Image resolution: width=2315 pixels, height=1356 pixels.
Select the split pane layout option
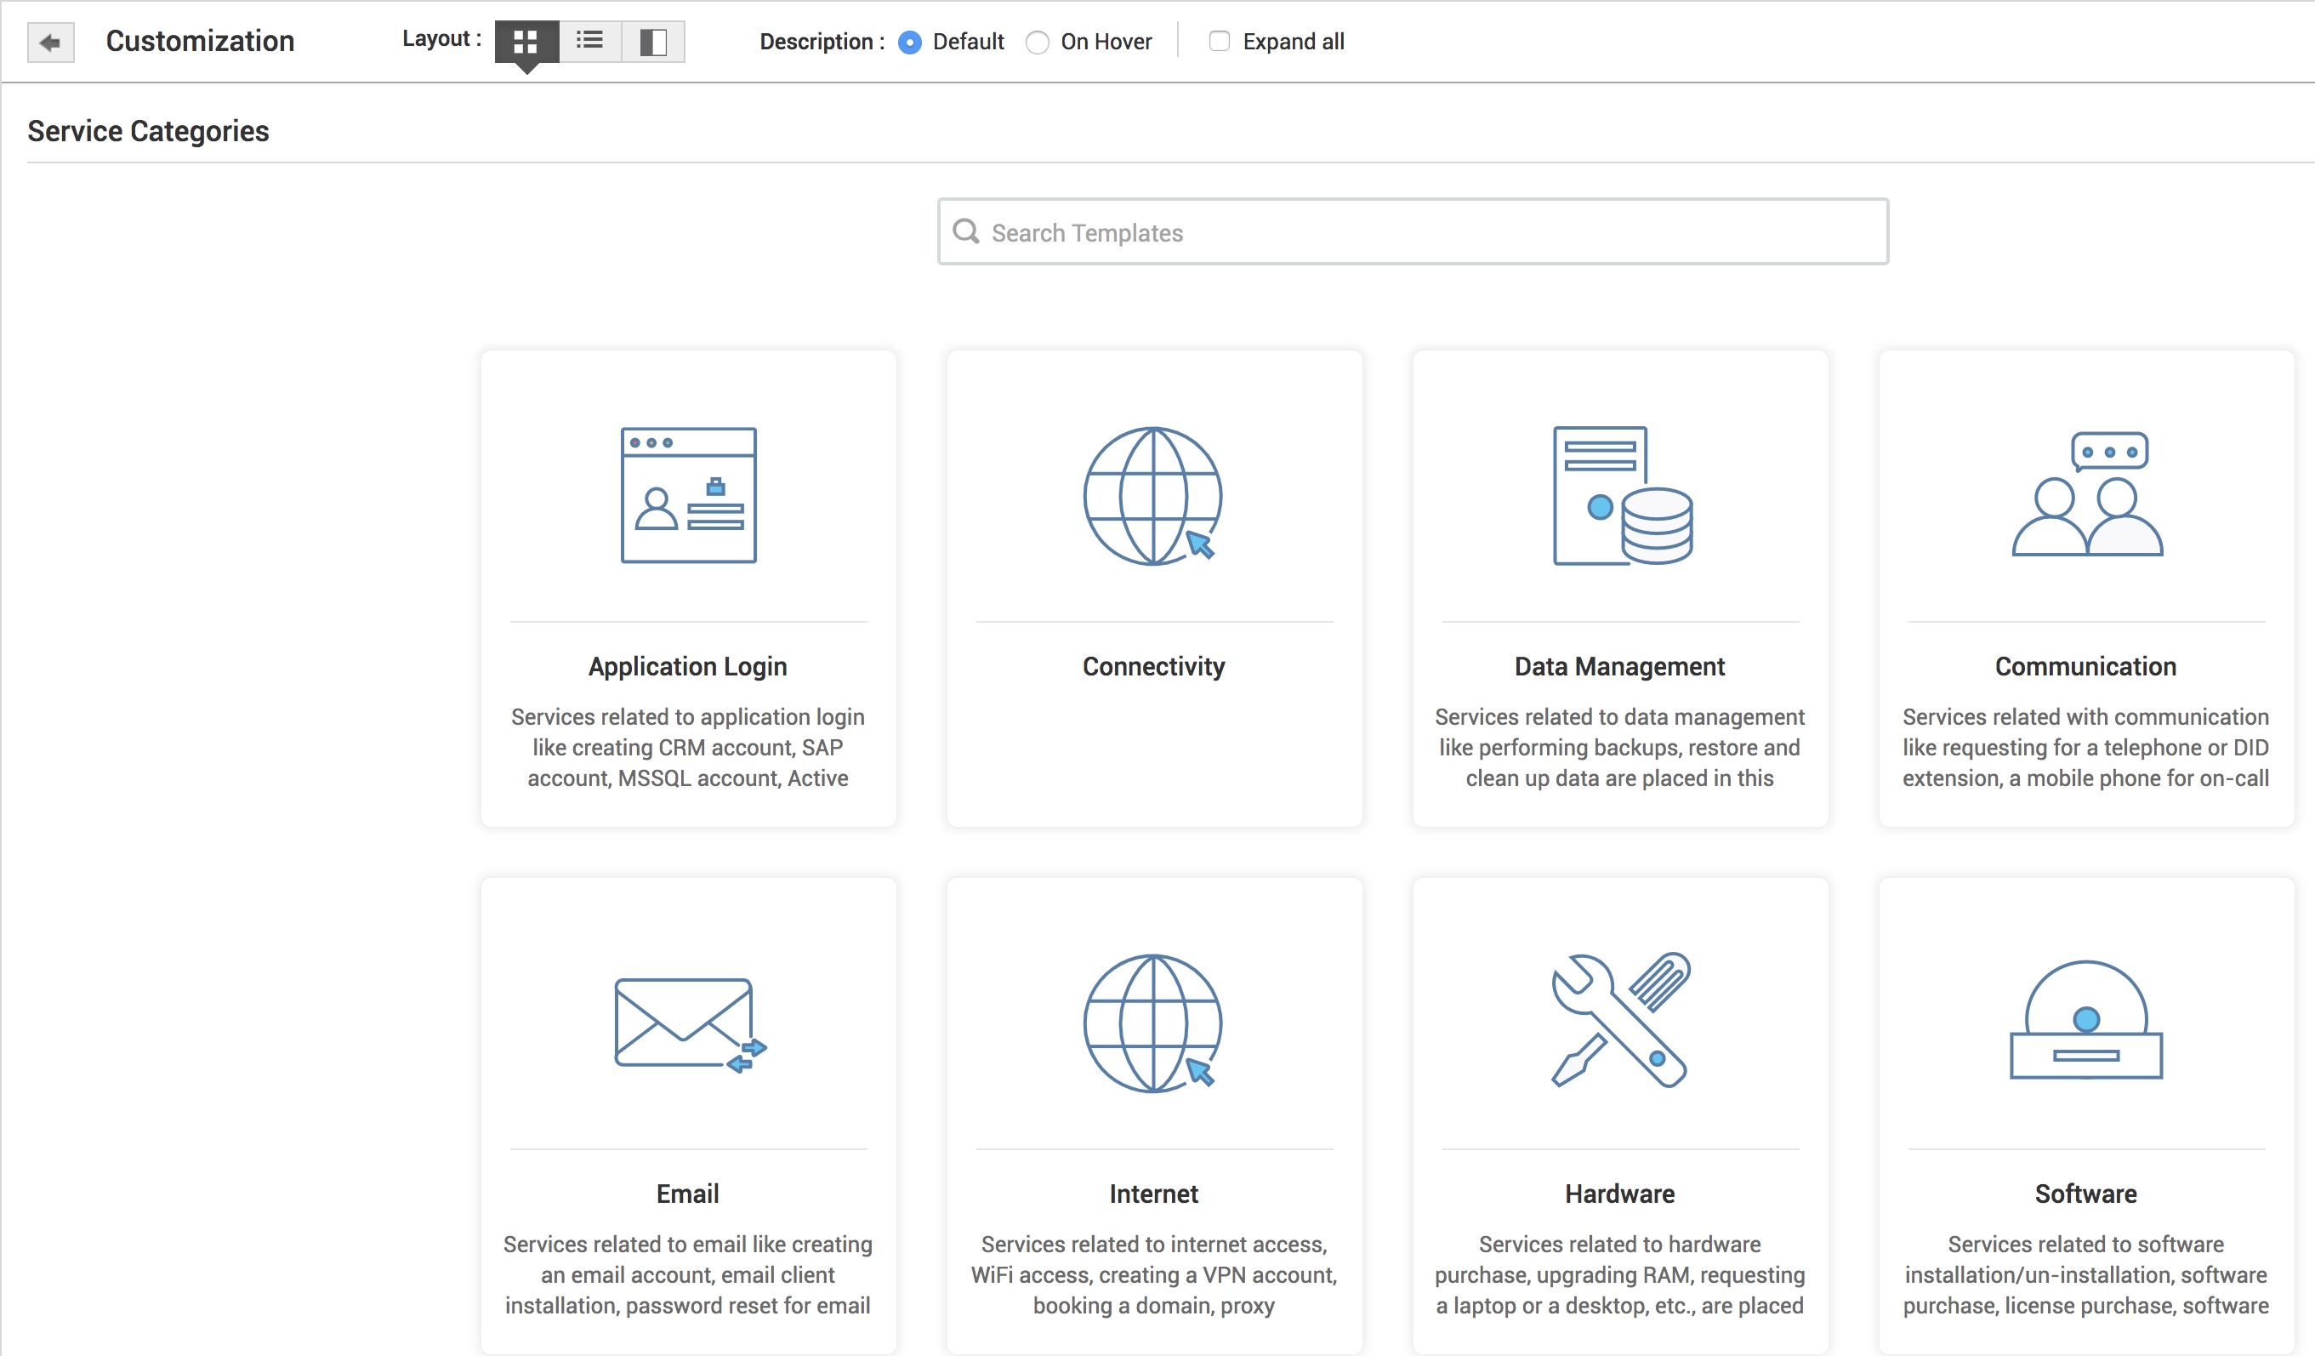(x=653, y=41)
